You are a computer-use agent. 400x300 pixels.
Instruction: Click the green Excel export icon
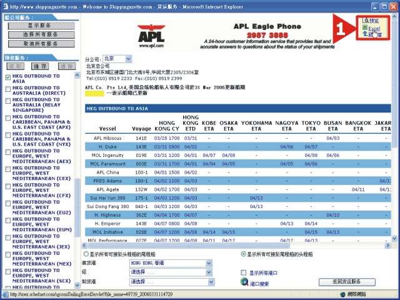point(365,27)
